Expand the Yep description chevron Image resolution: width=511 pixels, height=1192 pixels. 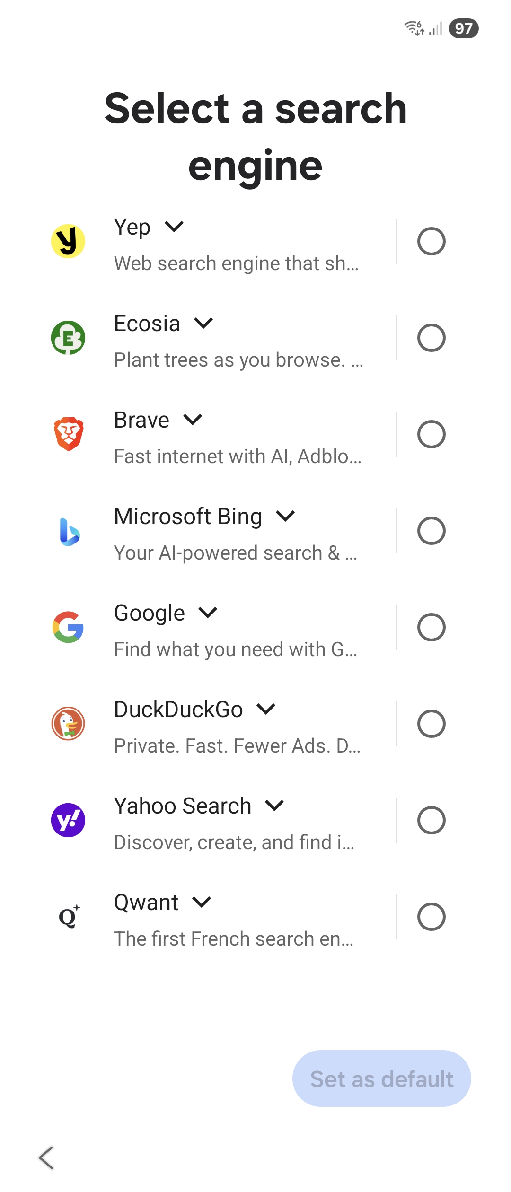point(174,227)
